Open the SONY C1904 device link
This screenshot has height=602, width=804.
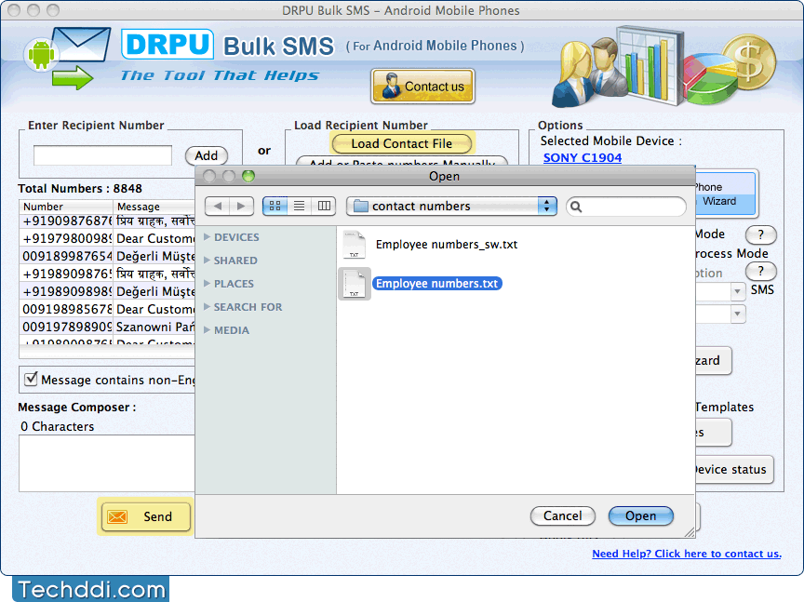(x=583, y=158)
